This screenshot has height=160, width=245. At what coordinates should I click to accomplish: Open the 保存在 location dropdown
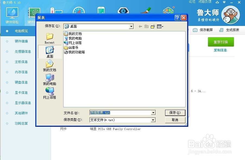click(131, 26)
